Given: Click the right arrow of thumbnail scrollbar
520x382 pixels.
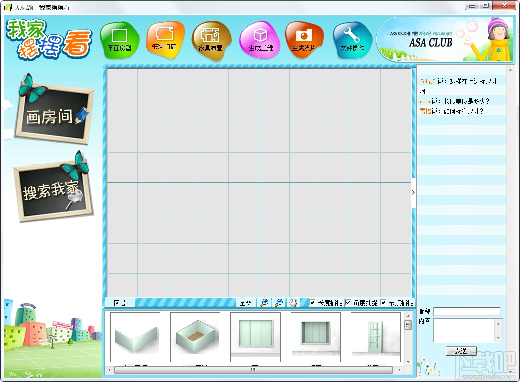Looking at the screenshot, I should pos(399,370).
